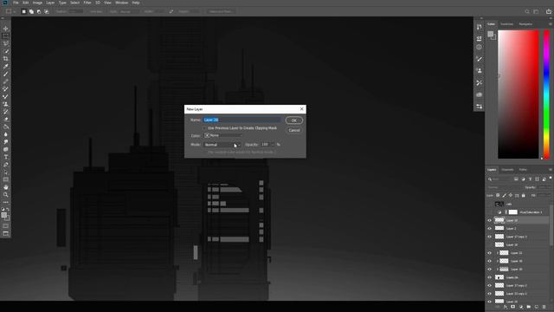The image size is (554, 312).
Task: Open the Layers panel Fill dropdown
Action: [544, 195]
